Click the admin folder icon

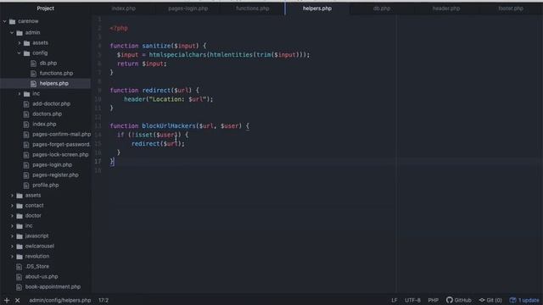click(x=20, y=33)
